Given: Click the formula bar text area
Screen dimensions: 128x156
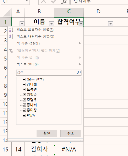Looking at the screenshot, I should click(99, 2).
